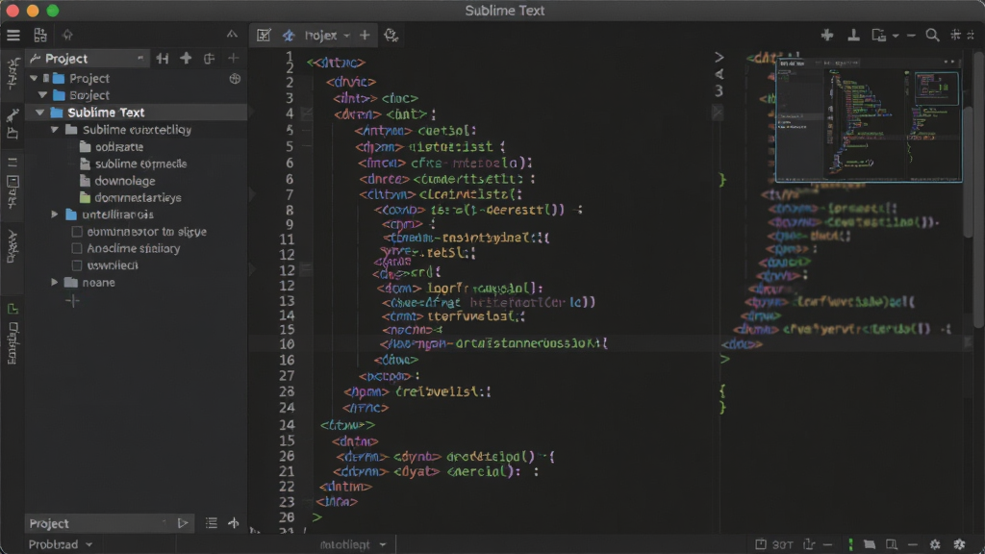Open the Project panel header dropdown
This screenshot has width=985, height=554.
(139, 59)
